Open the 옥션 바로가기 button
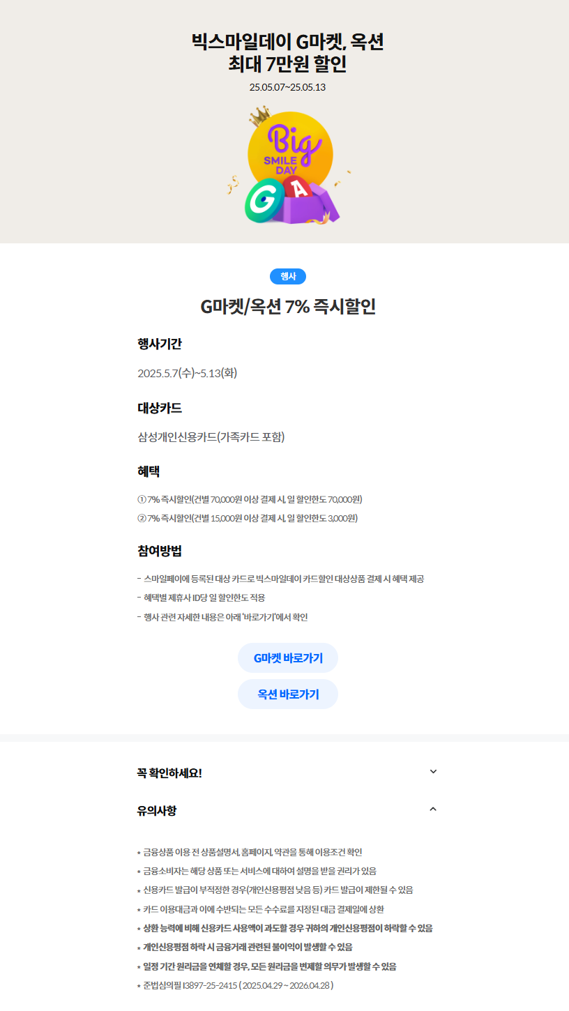 288,694
